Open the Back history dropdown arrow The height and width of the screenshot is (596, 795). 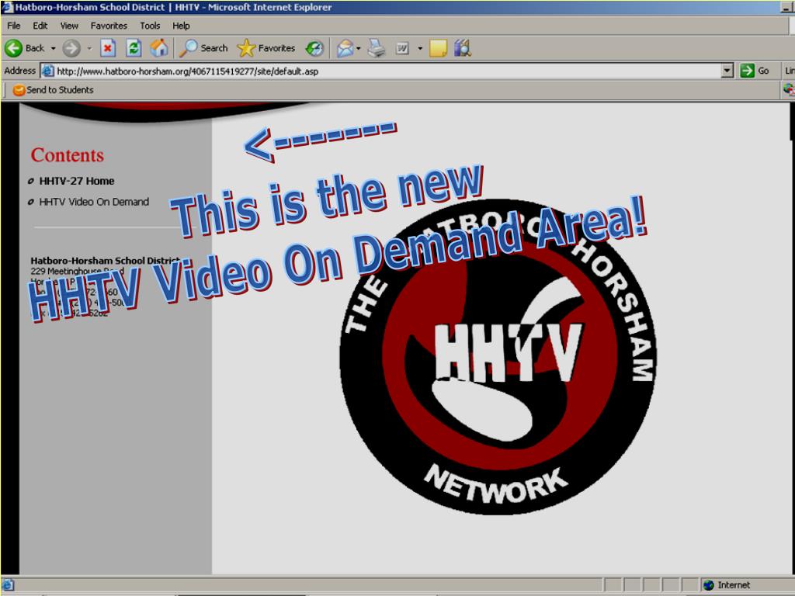(53, 49)
